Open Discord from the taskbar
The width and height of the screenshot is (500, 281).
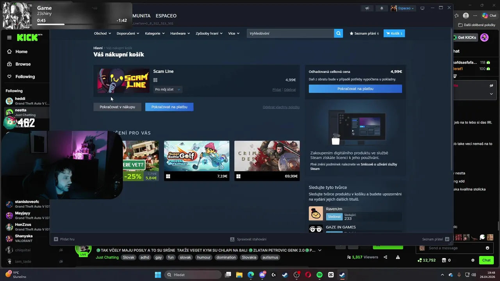click(x=262, y=275)
